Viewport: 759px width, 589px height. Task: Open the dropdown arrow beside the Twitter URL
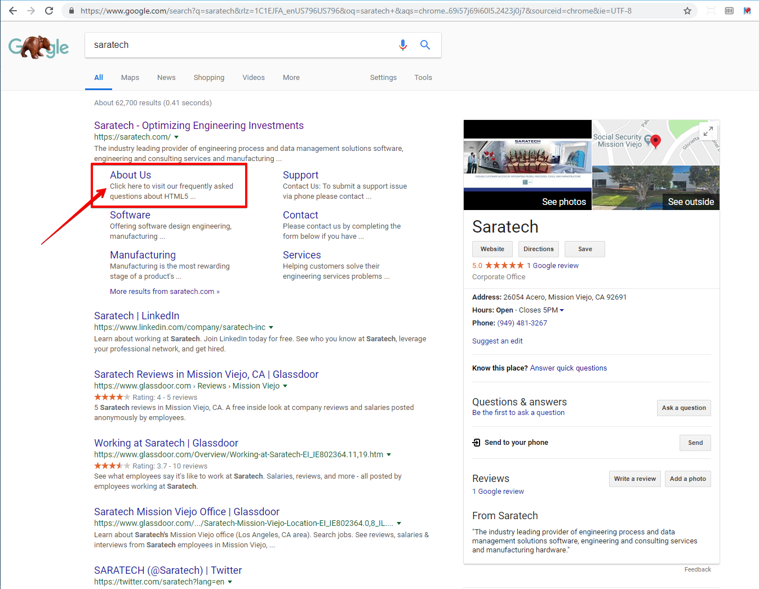[x=230, y=582]
